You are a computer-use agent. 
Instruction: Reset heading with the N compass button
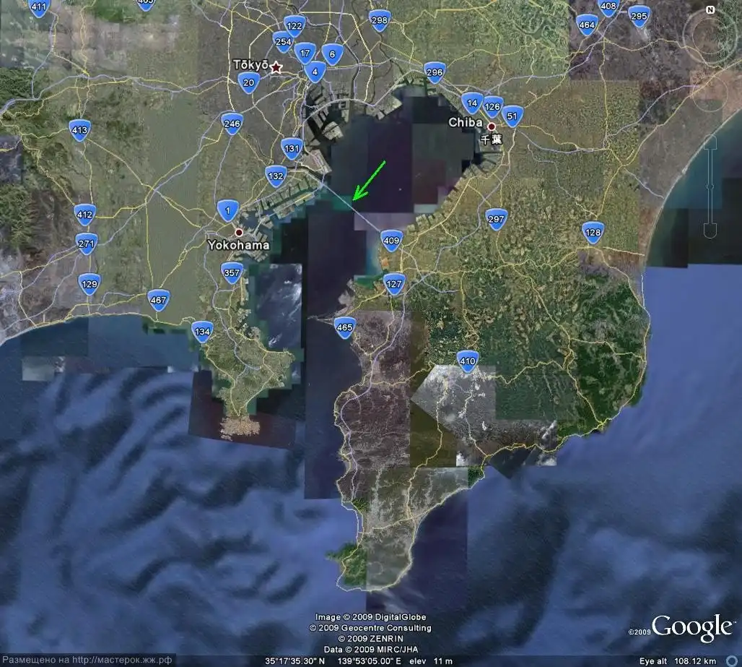pyautogui.click(x=710, y=10)
